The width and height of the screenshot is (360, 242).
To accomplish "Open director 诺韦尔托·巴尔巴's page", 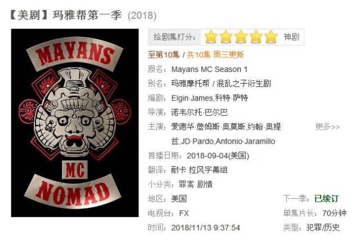I will [x=199, y=112].
